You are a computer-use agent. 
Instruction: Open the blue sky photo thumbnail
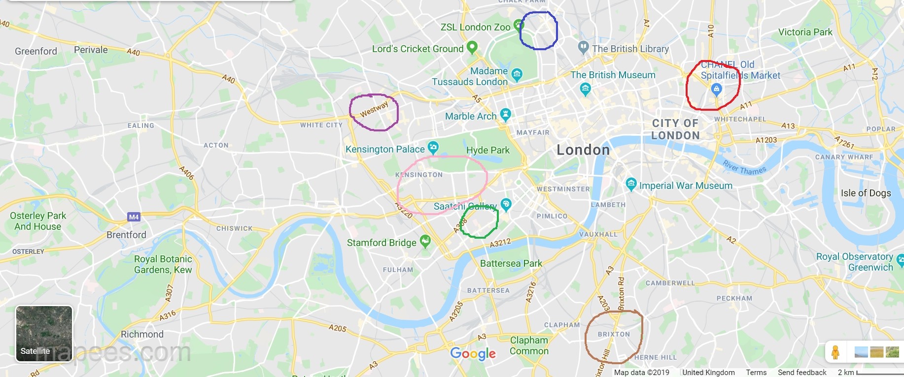pos(861,352)
